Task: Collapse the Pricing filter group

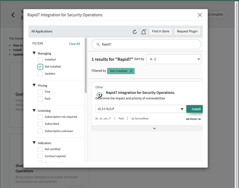Action: (x=34, y=85)
